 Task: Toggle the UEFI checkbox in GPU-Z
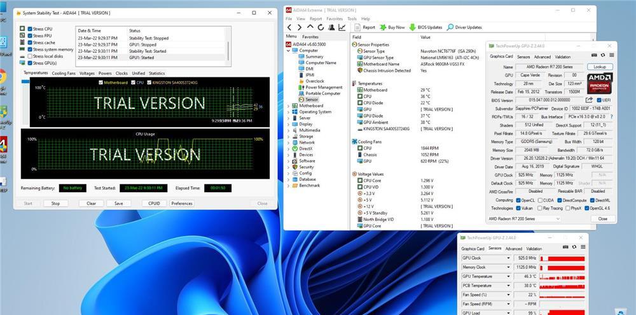[599, 100]
